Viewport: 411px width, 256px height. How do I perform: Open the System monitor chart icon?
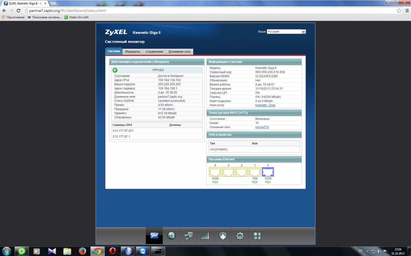(x=154, y=235)
